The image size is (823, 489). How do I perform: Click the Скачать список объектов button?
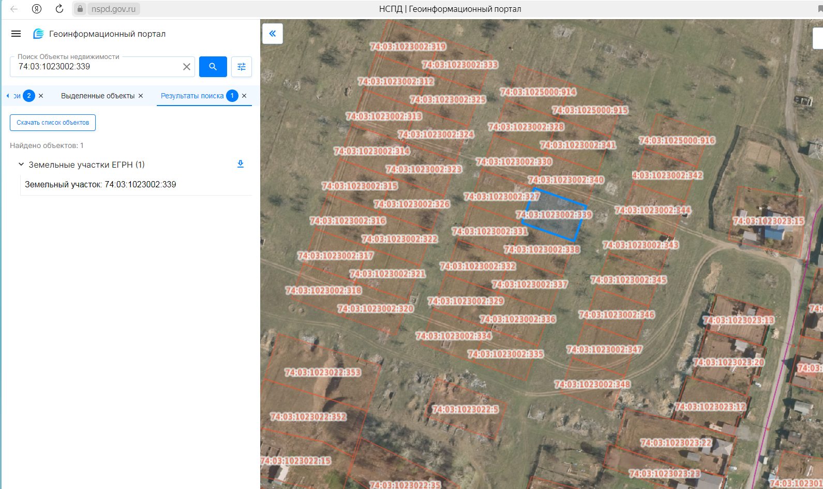point(53,123)
